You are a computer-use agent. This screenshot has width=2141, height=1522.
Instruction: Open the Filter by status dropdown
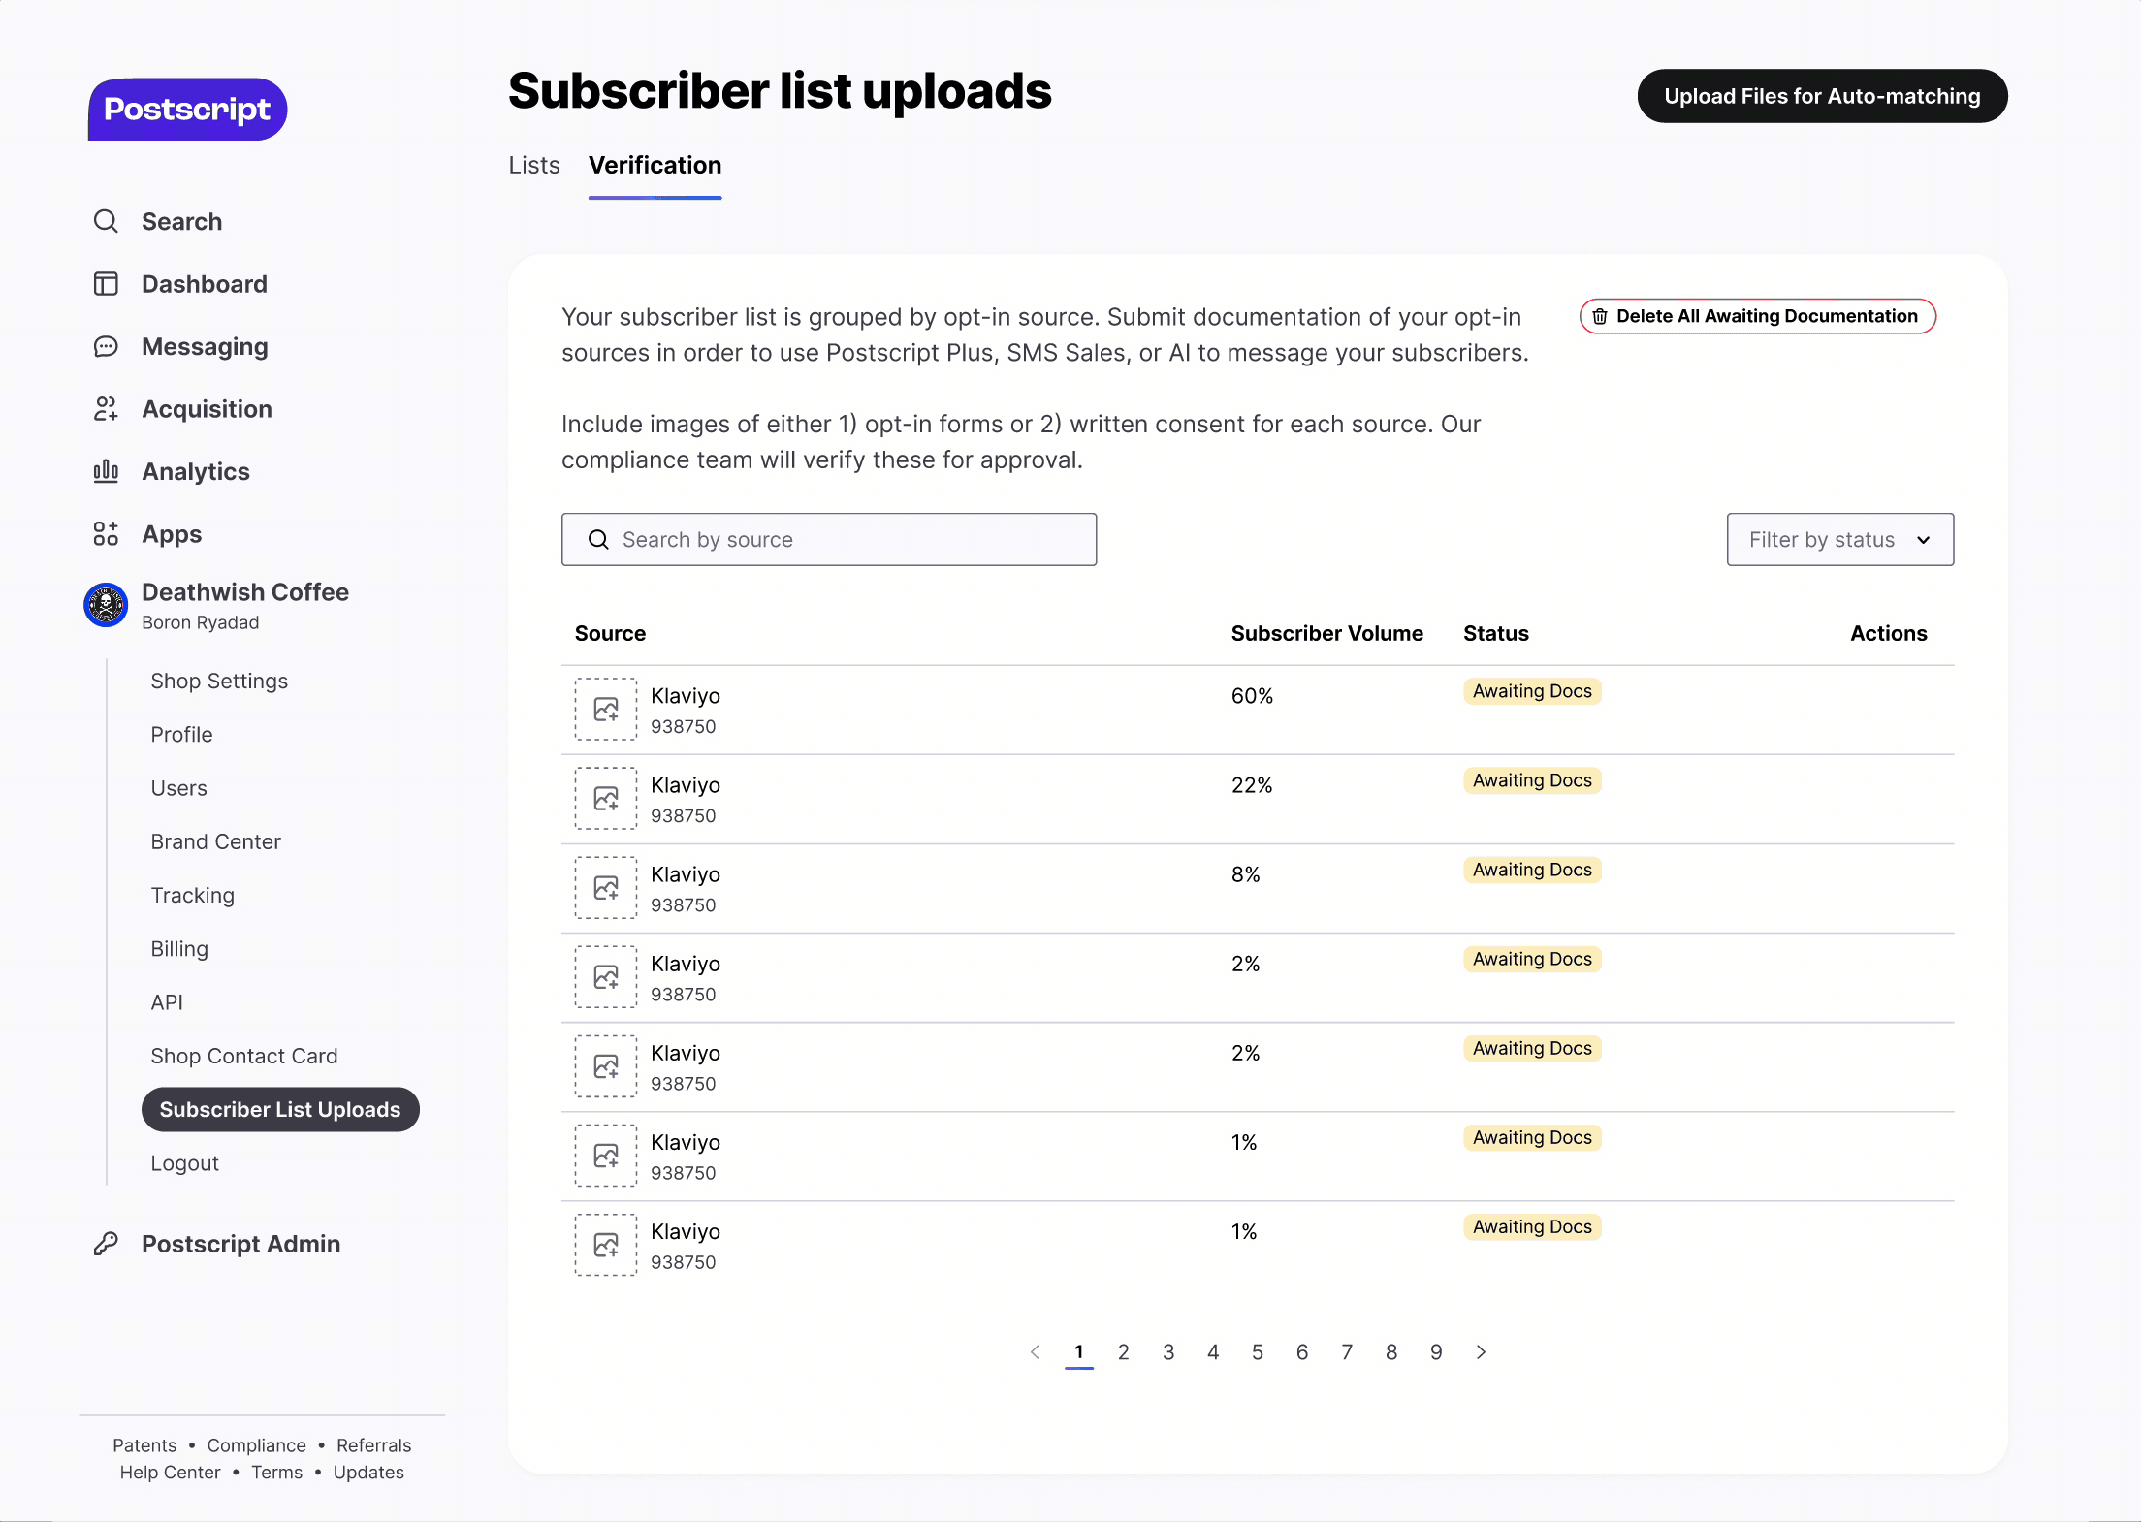coord(1839,540)
